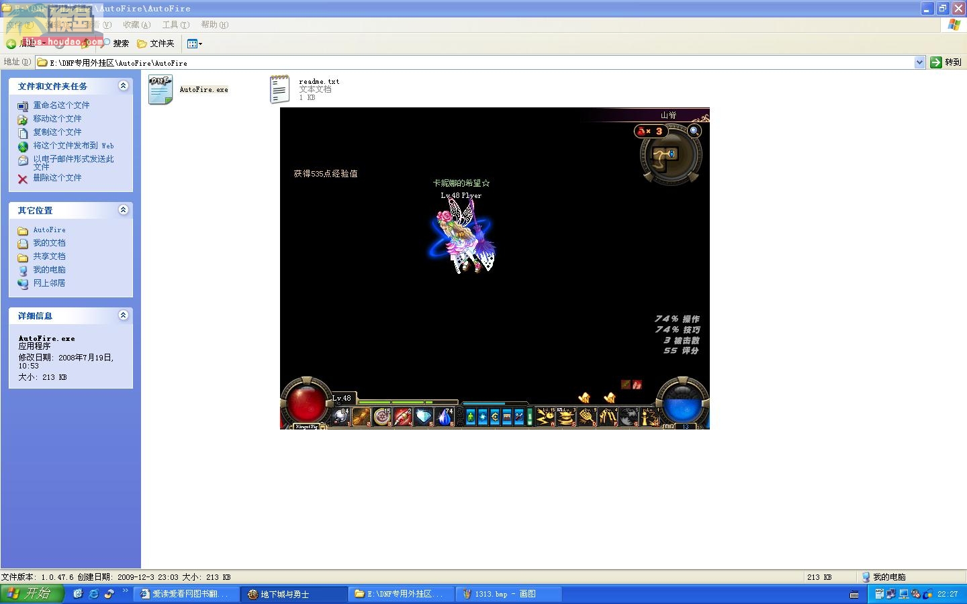This screenshot has width=967, height=604.
Task: Switch to 1313.bmp - 画图 taskbar window
Action: coord(508,594)
